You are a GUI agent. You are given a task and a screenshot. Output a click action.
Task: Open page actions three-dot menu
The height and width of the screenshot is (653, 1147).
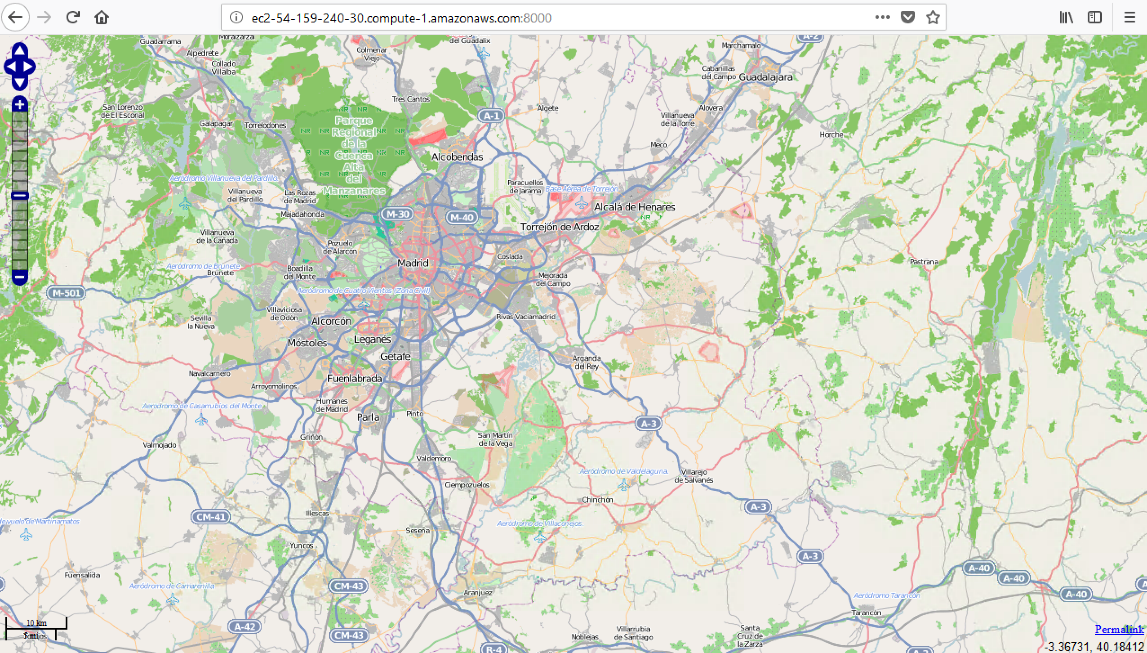882,18
